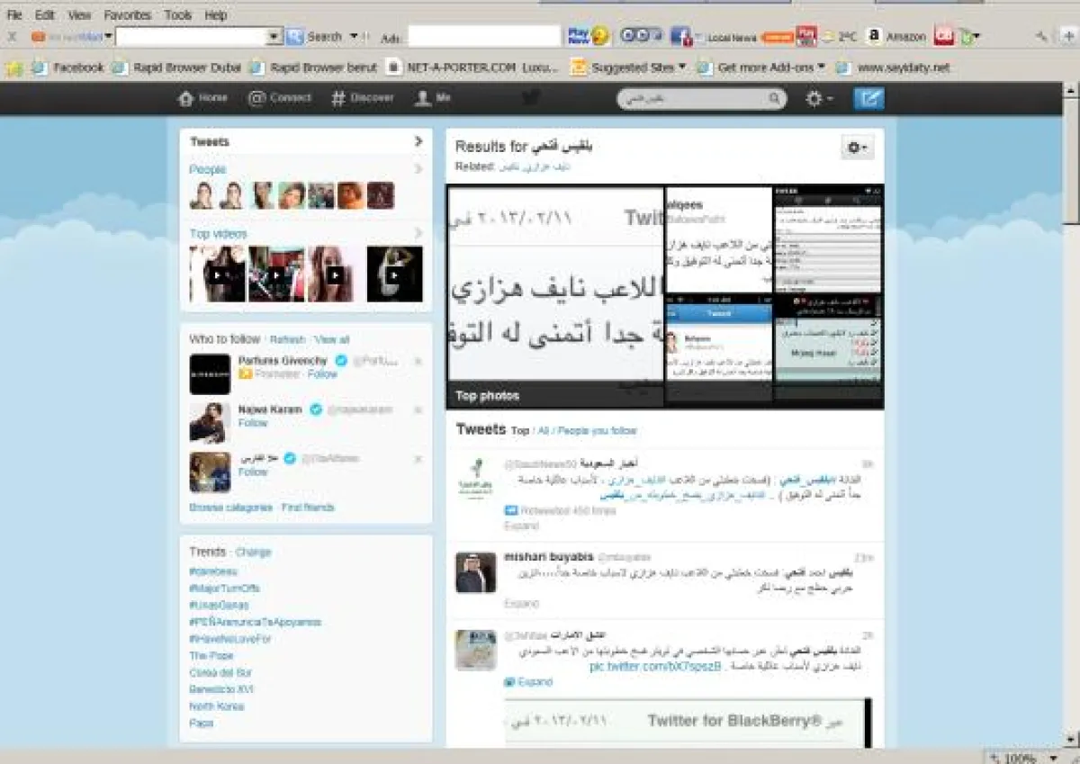Viewport: 1080px width, 764px height.
Task: Play the first Top videos thumbnail
Action: point(217,274)
